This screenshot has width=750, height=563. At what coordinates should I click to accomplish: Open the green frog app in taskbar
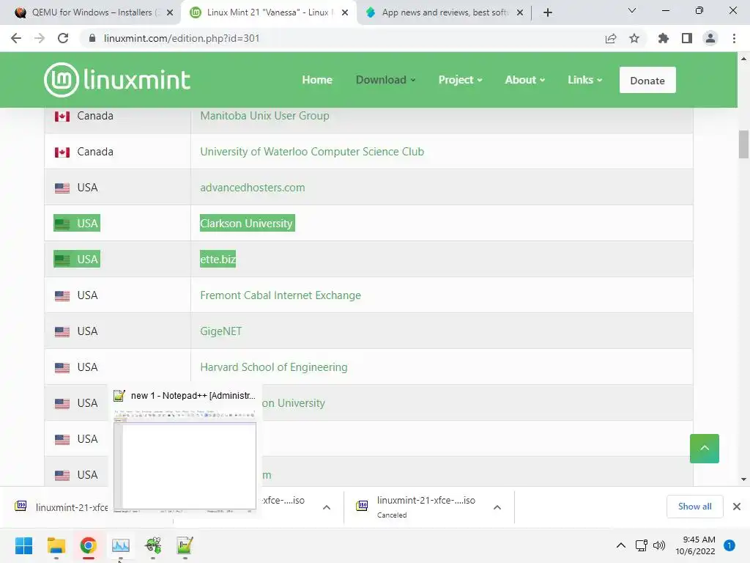pyautogui.click(x=153, y=545)
